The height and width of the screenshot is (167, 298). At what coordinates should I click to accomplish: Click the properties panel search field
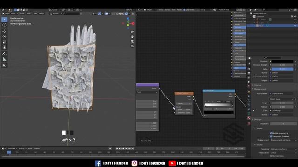pyautogui.click(x=273, y=58)
